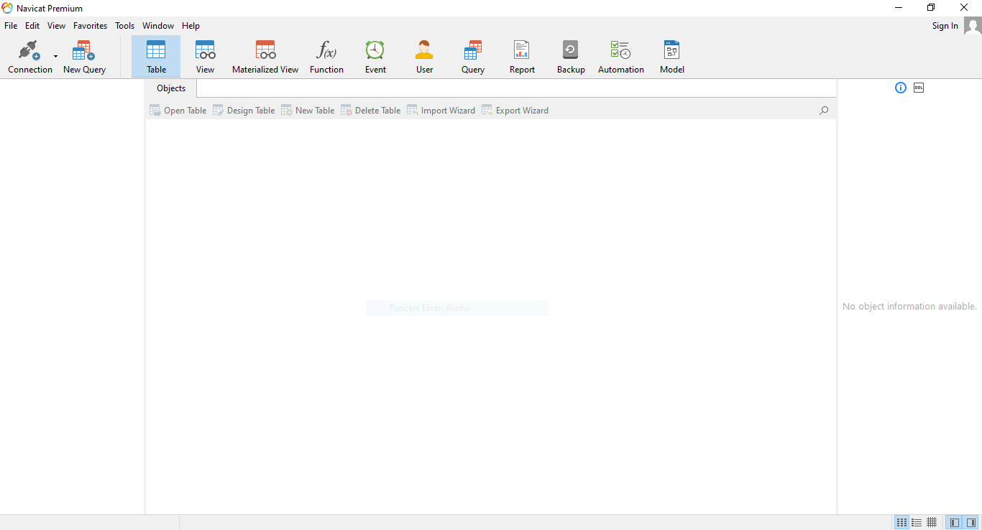Open the Automation tool
Image resolution: width=982 pixels, height=530 pixels.
(x=620, y=57)
